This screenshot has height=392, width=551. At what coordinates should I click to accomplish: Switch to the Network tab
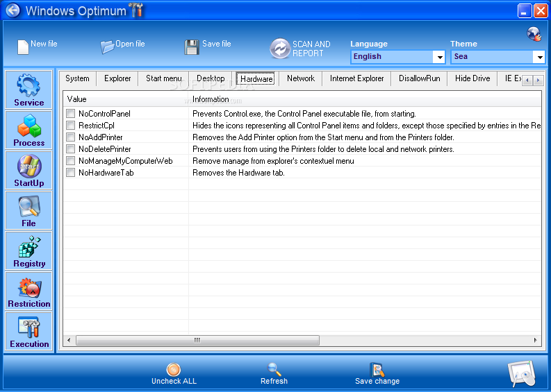301,78
